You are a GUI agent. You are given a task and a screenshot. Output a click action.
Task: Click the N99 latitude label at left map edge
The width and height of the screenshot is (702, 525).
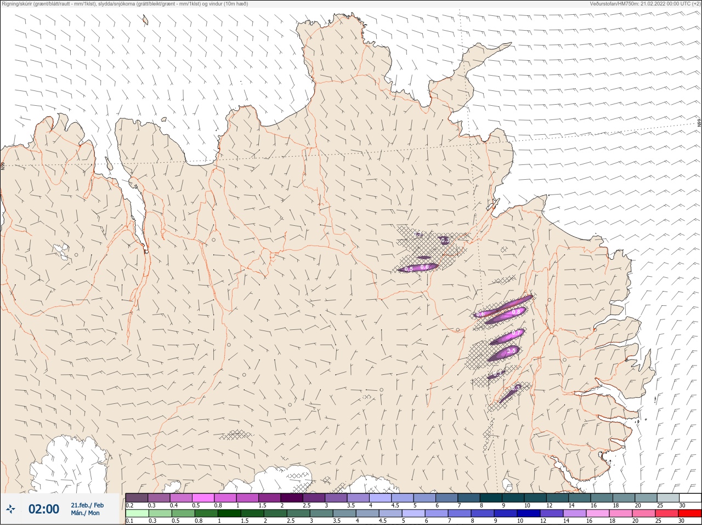pos(3,166)
